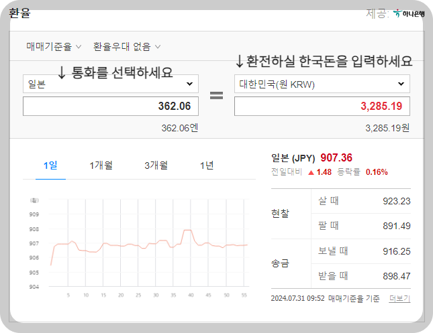The height and width of the screenshot is (333, 433).
Task: Click the 3,285.19 won amount field
Action: [322, 106]
